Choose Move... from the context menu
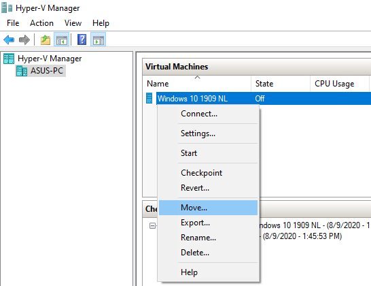 [208, 208]
